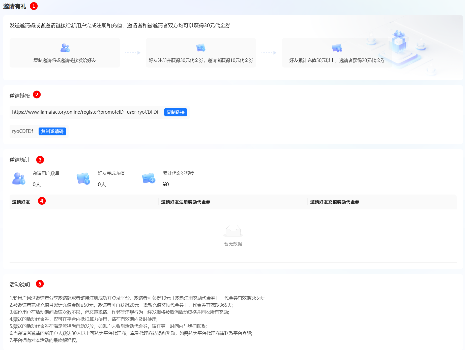Click the 邀请好友 column header
Viewport: 465px width, 350px height.
(x=21, y=202)
